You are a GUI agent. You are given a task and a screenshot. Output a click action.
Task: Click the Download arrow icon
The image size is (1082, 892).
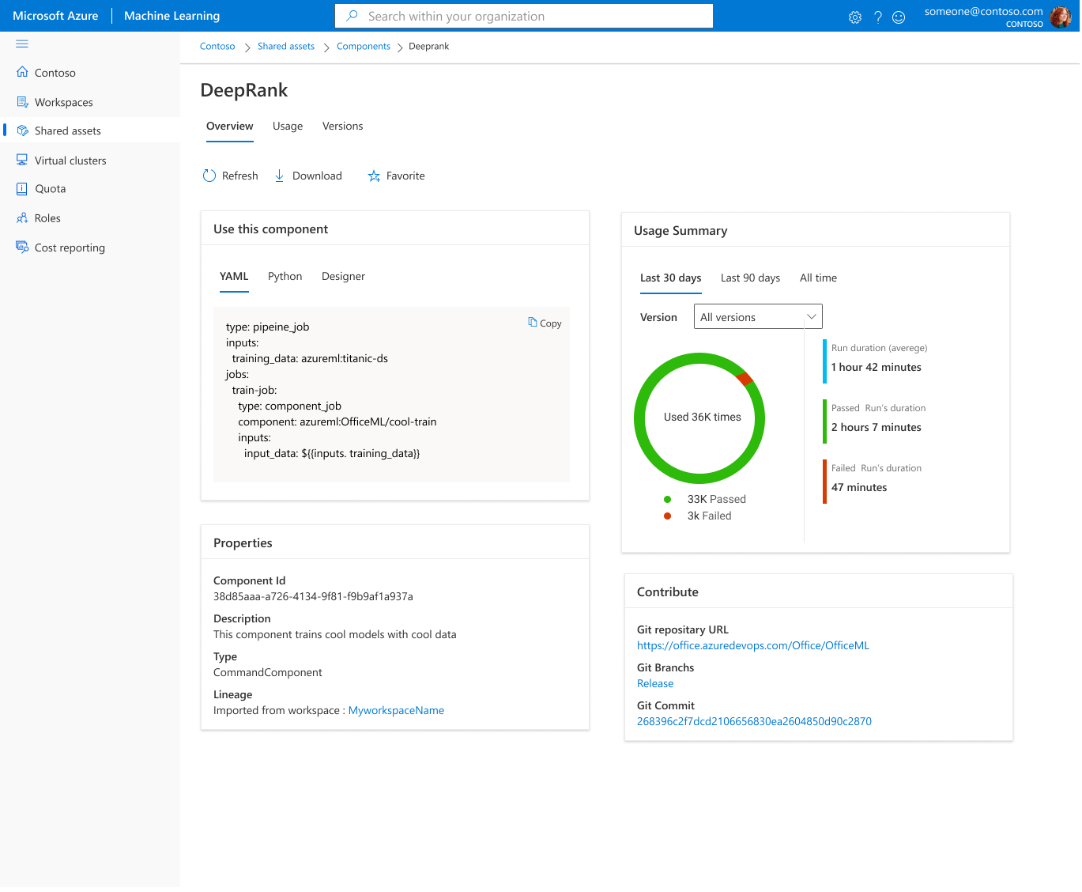279,176
